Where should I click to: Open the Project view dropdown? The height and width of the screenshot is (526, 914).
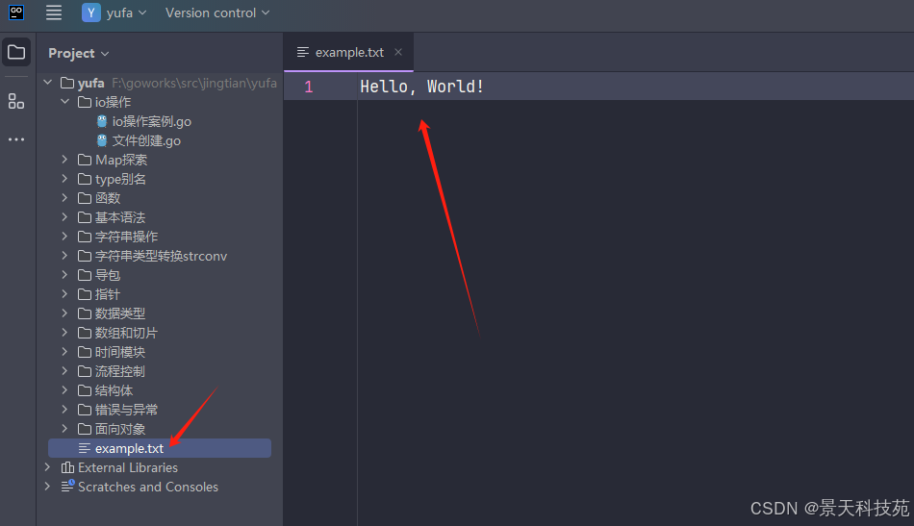coord(79,53)
